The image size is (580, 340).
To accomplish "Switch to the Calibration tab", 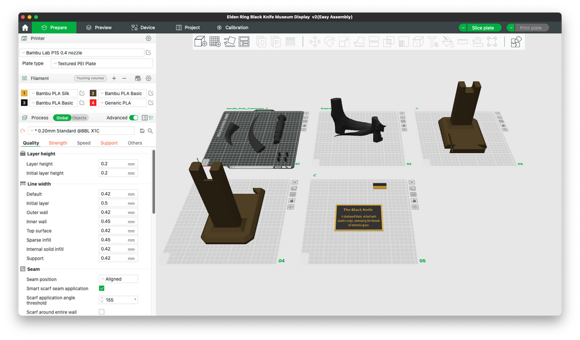I will coord(232,27).
